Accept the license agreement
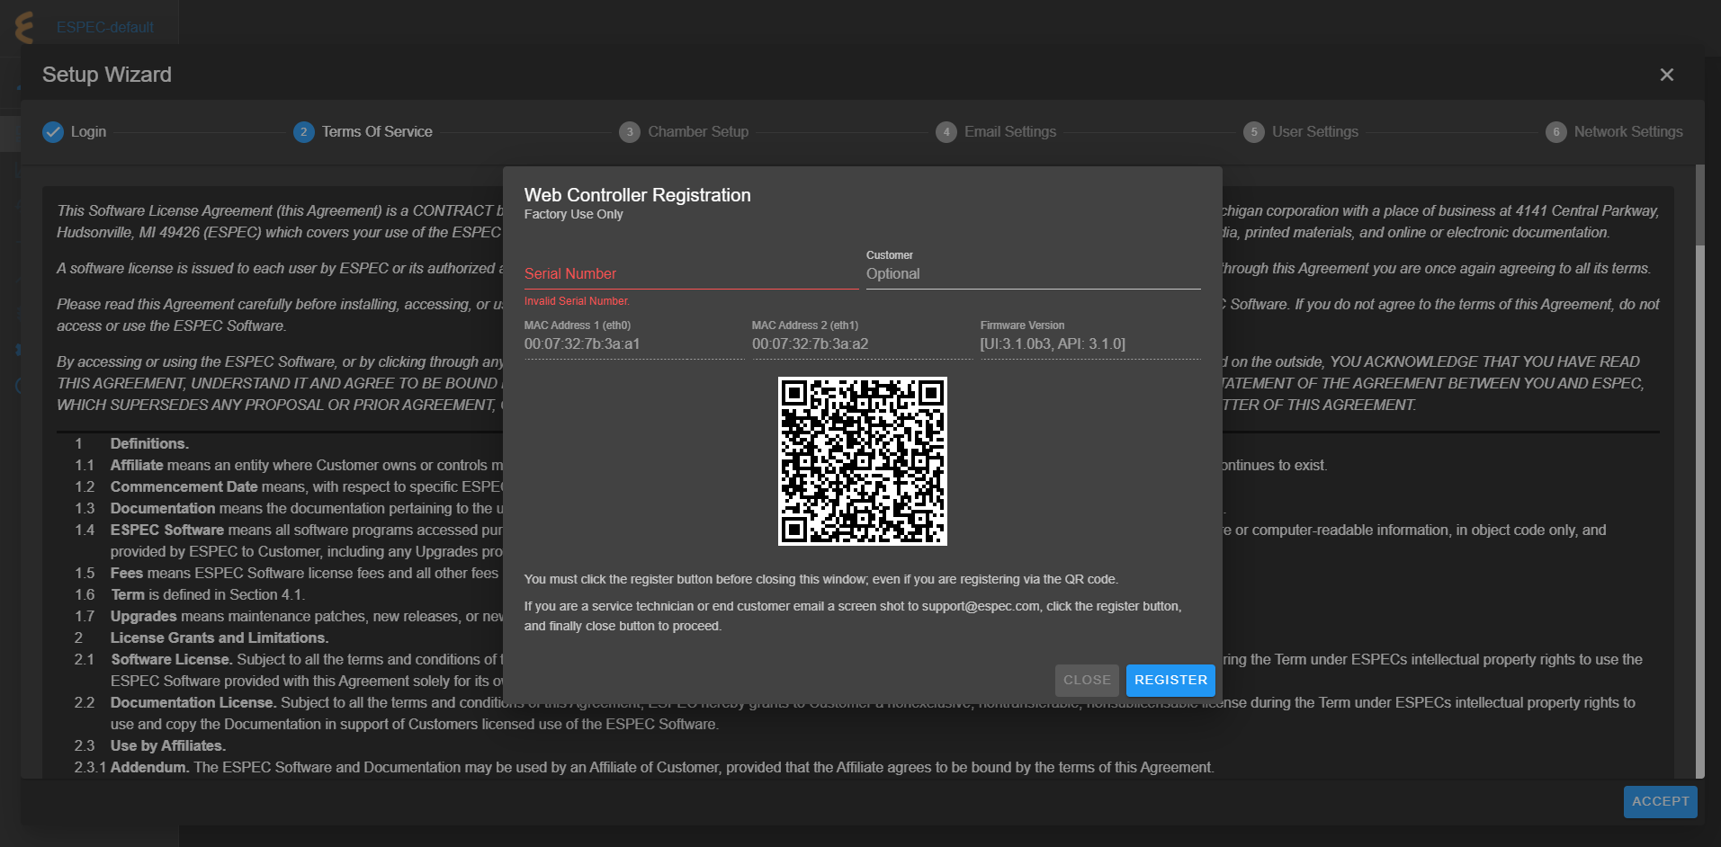The width and height of the screenshot is (1721, 847). [x=1660, y=802]
